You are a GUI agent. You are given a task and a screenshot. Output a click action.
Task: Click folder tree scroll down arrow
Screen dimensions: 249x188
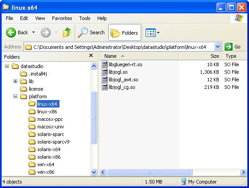tap(94, 172)
